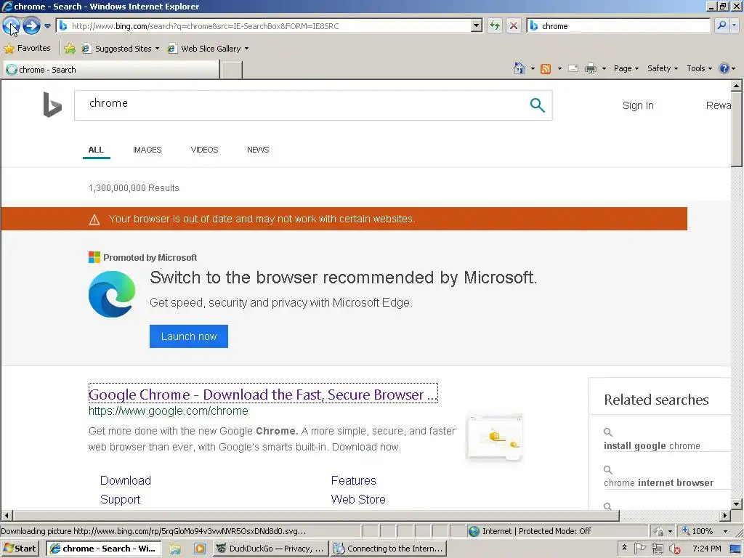Click the Features sublink

pyautogui.click(x=354, y=480)
